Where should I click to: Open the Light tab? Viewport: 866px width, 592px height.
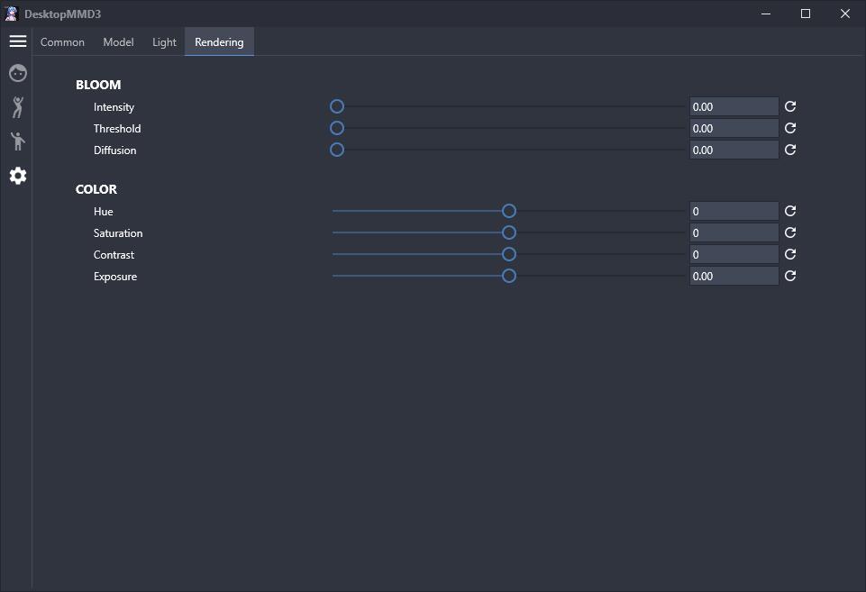(x=164, y=42)
